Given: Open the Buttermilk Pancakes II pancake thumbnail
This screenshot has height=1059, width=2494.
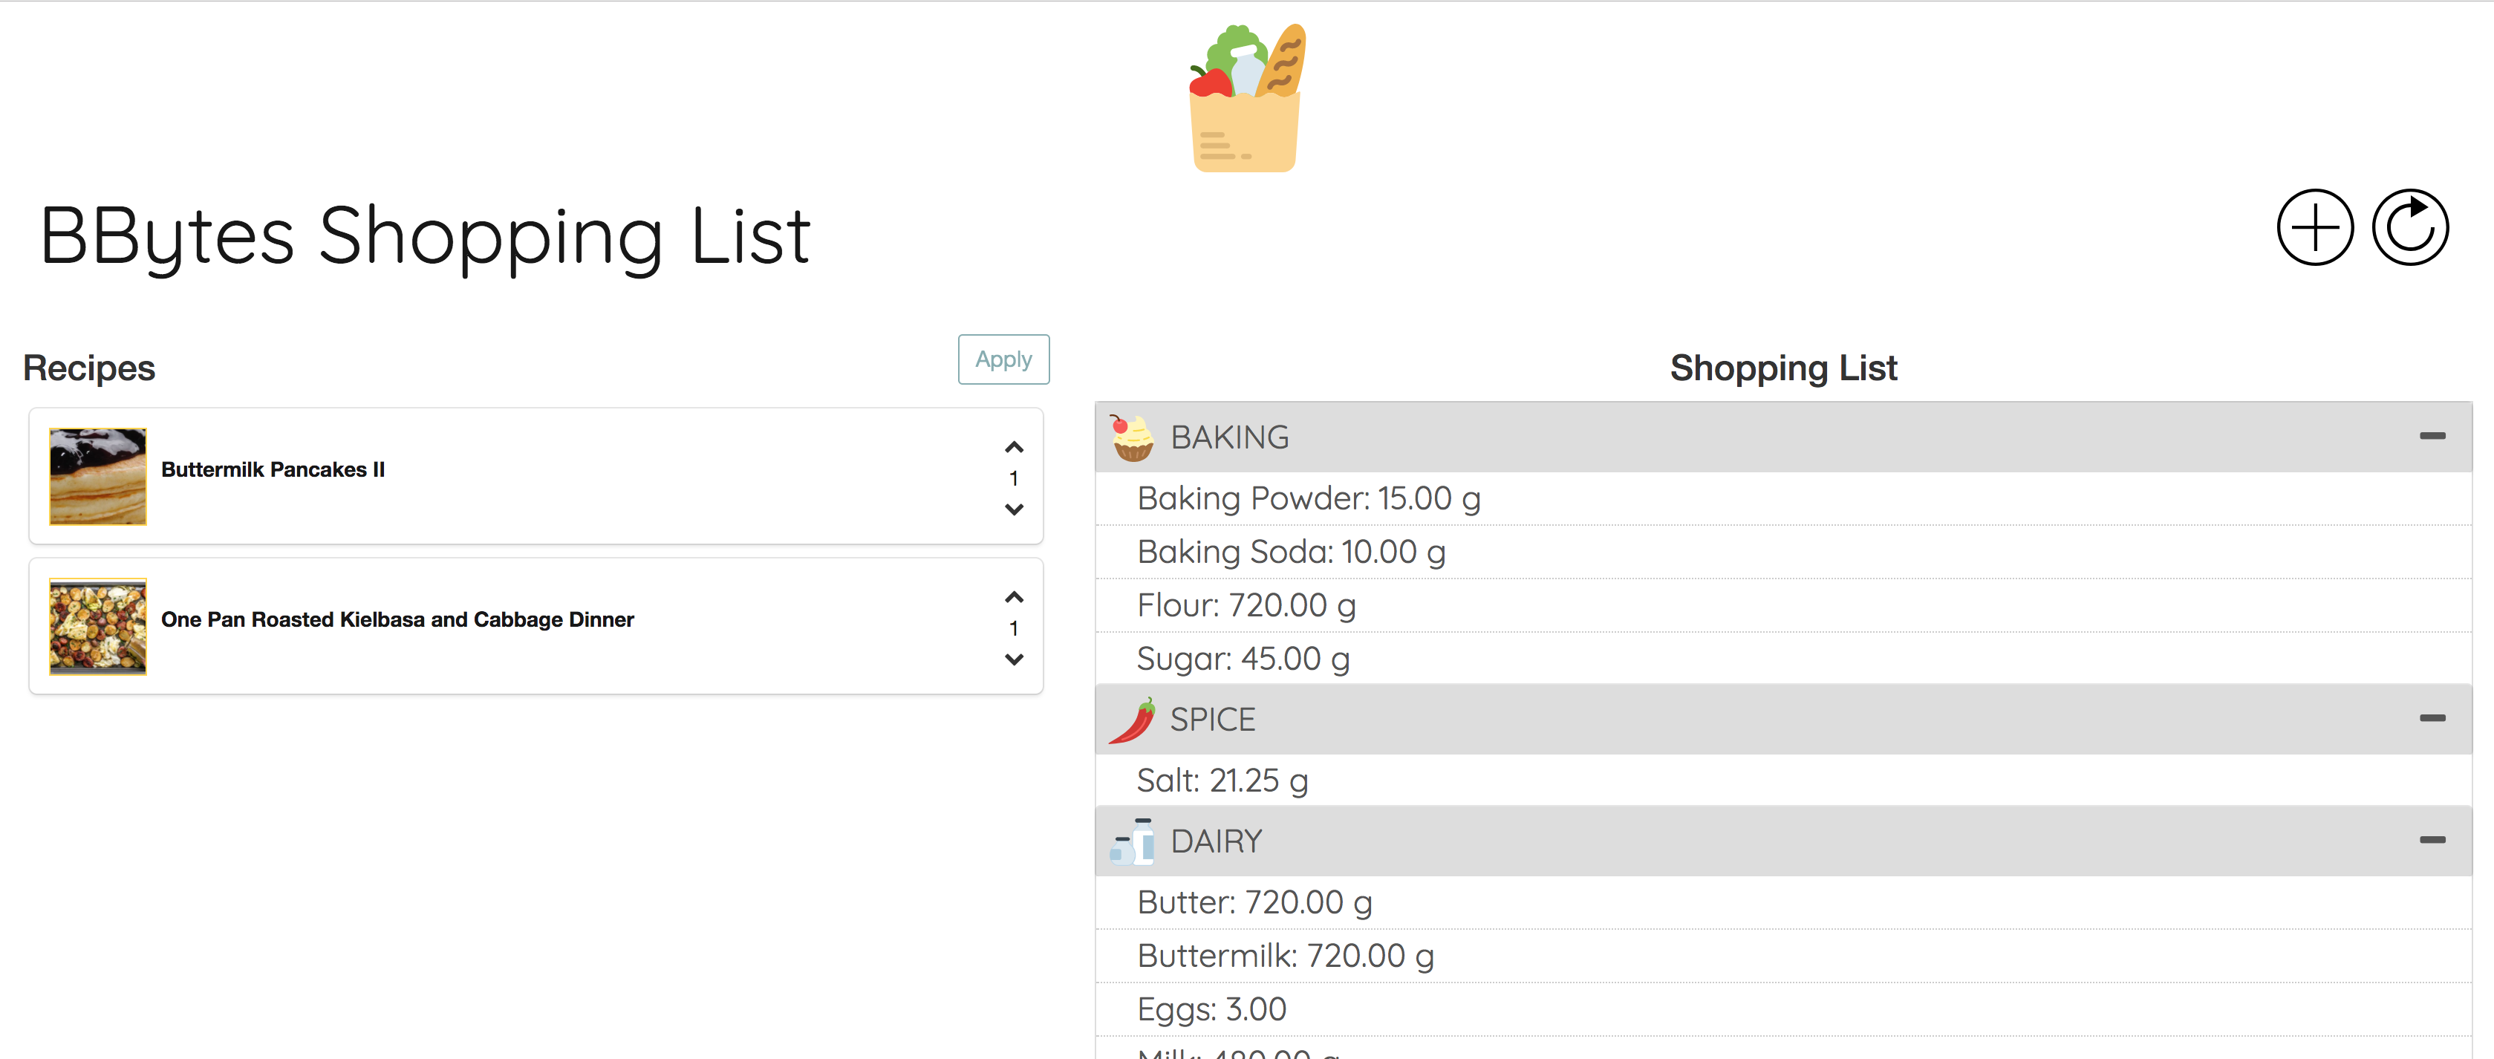Looking at the screenshot, I should (x=98, y=476).
